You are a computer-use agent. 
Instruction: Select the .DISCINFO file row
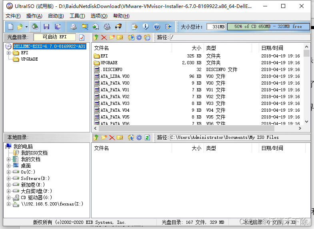pyautogui.click(x=198, y=69)
